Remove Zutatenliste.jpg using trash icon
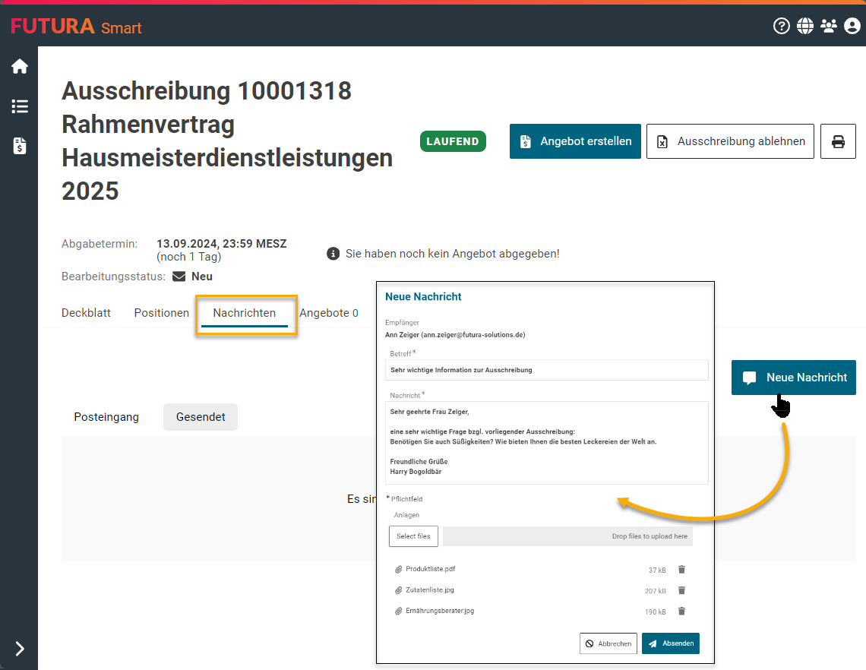The width and height of the screenshot is (866, 670). (x=681, y=590)
